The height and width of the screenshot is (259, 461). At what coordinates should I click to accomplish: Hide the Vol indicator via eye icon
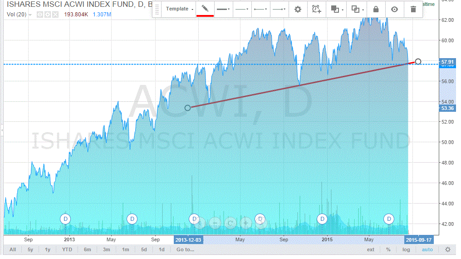pyautogui.click(x=39, y=15)
